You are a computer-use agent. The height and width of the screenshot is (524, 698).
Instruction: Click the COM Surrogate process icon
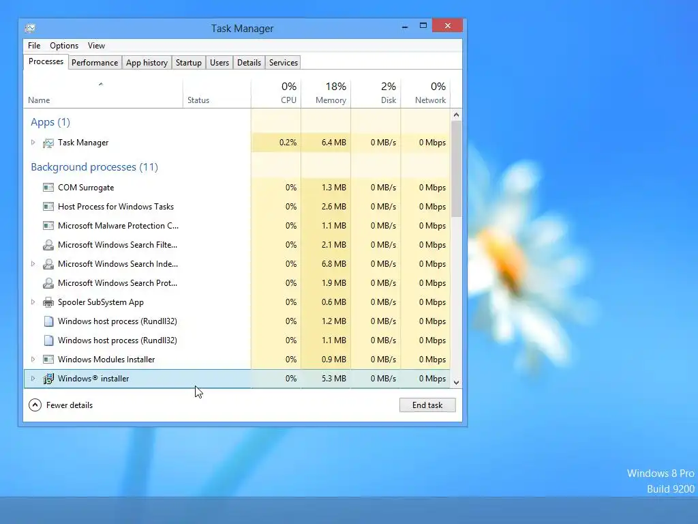point(48,188)
